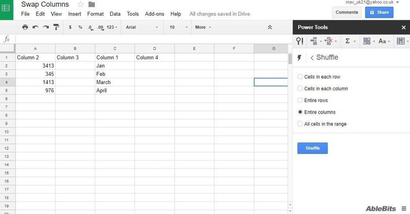Select the paint format roller icon
Image resolution: width=410 pixels, height=214 pixels.
(56, 27)
